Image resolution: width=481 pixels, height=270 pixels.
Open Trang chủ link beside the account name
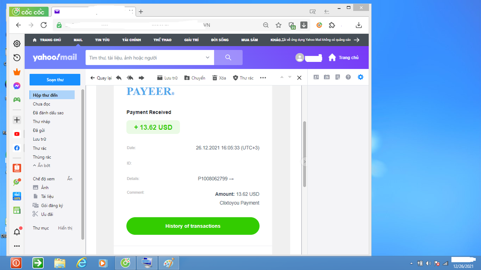[x=343, y=57]
